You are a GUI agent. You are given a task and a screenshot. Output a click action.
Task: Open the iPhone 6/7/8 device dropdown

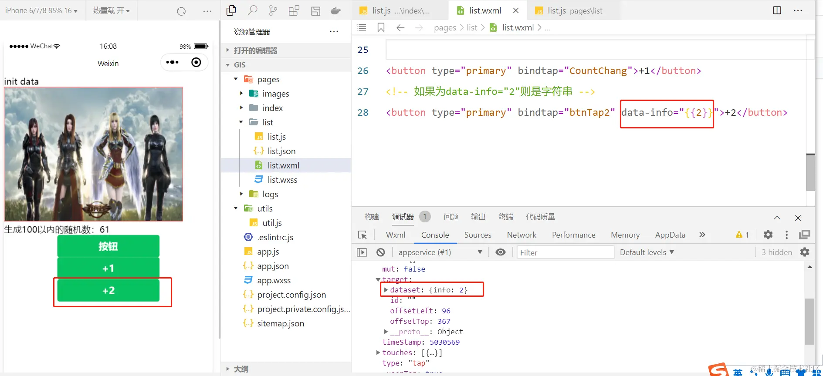point(41,10)
